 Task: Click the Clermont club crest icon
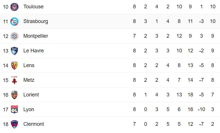[14, 124]
